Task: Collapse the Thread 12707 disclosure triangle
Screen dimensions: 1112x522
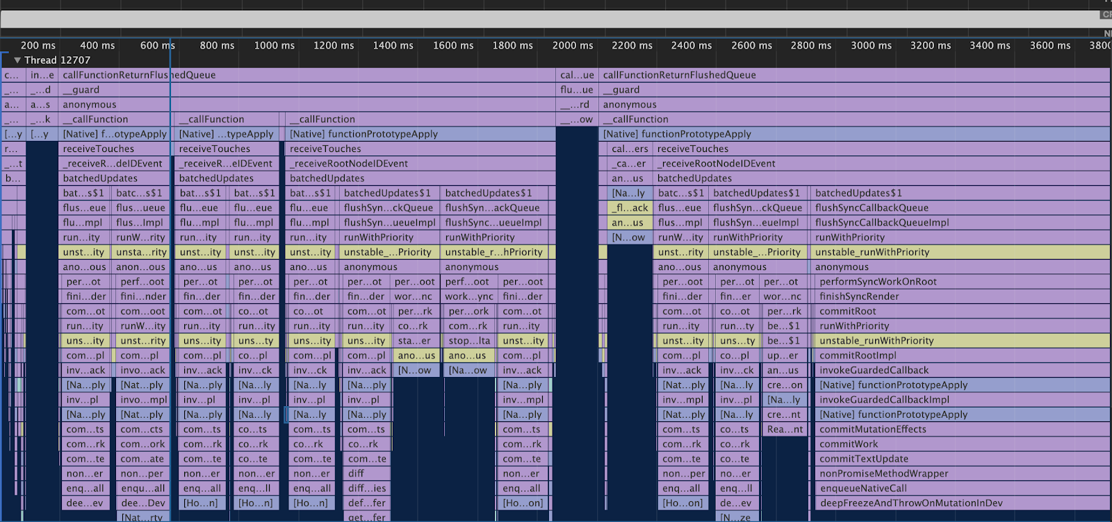Action: [17, 60]
